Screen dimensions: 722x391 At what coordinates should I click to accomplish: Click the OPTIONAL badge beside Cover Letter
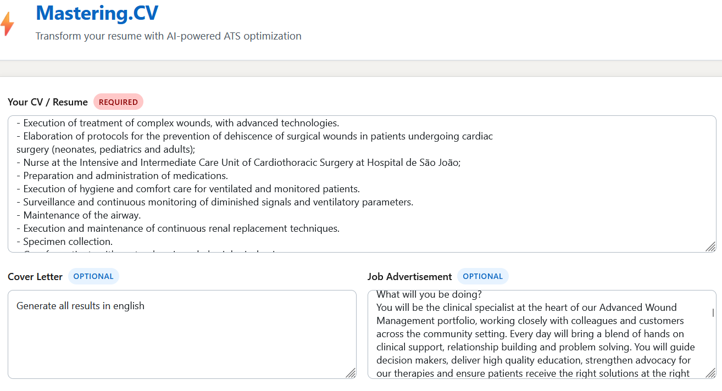tap(93, 276)
